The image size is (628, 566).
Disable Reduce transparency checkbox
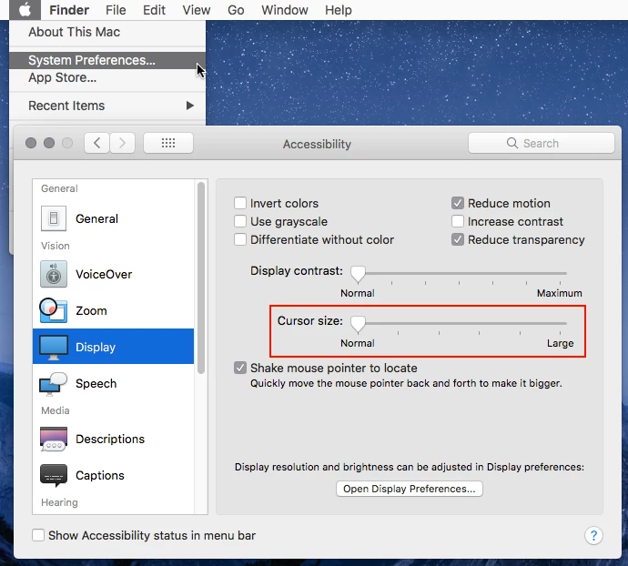pos(458,239)
